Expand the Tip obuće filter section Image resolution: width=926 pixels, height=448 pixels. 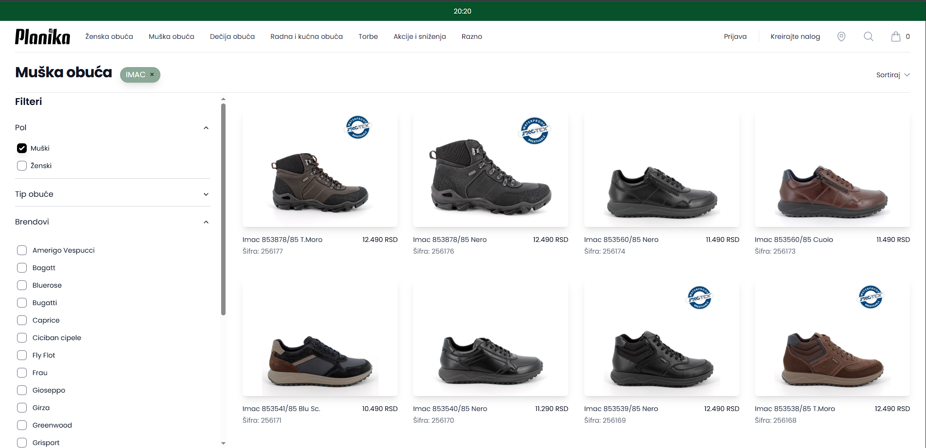[x=206, y=194]
